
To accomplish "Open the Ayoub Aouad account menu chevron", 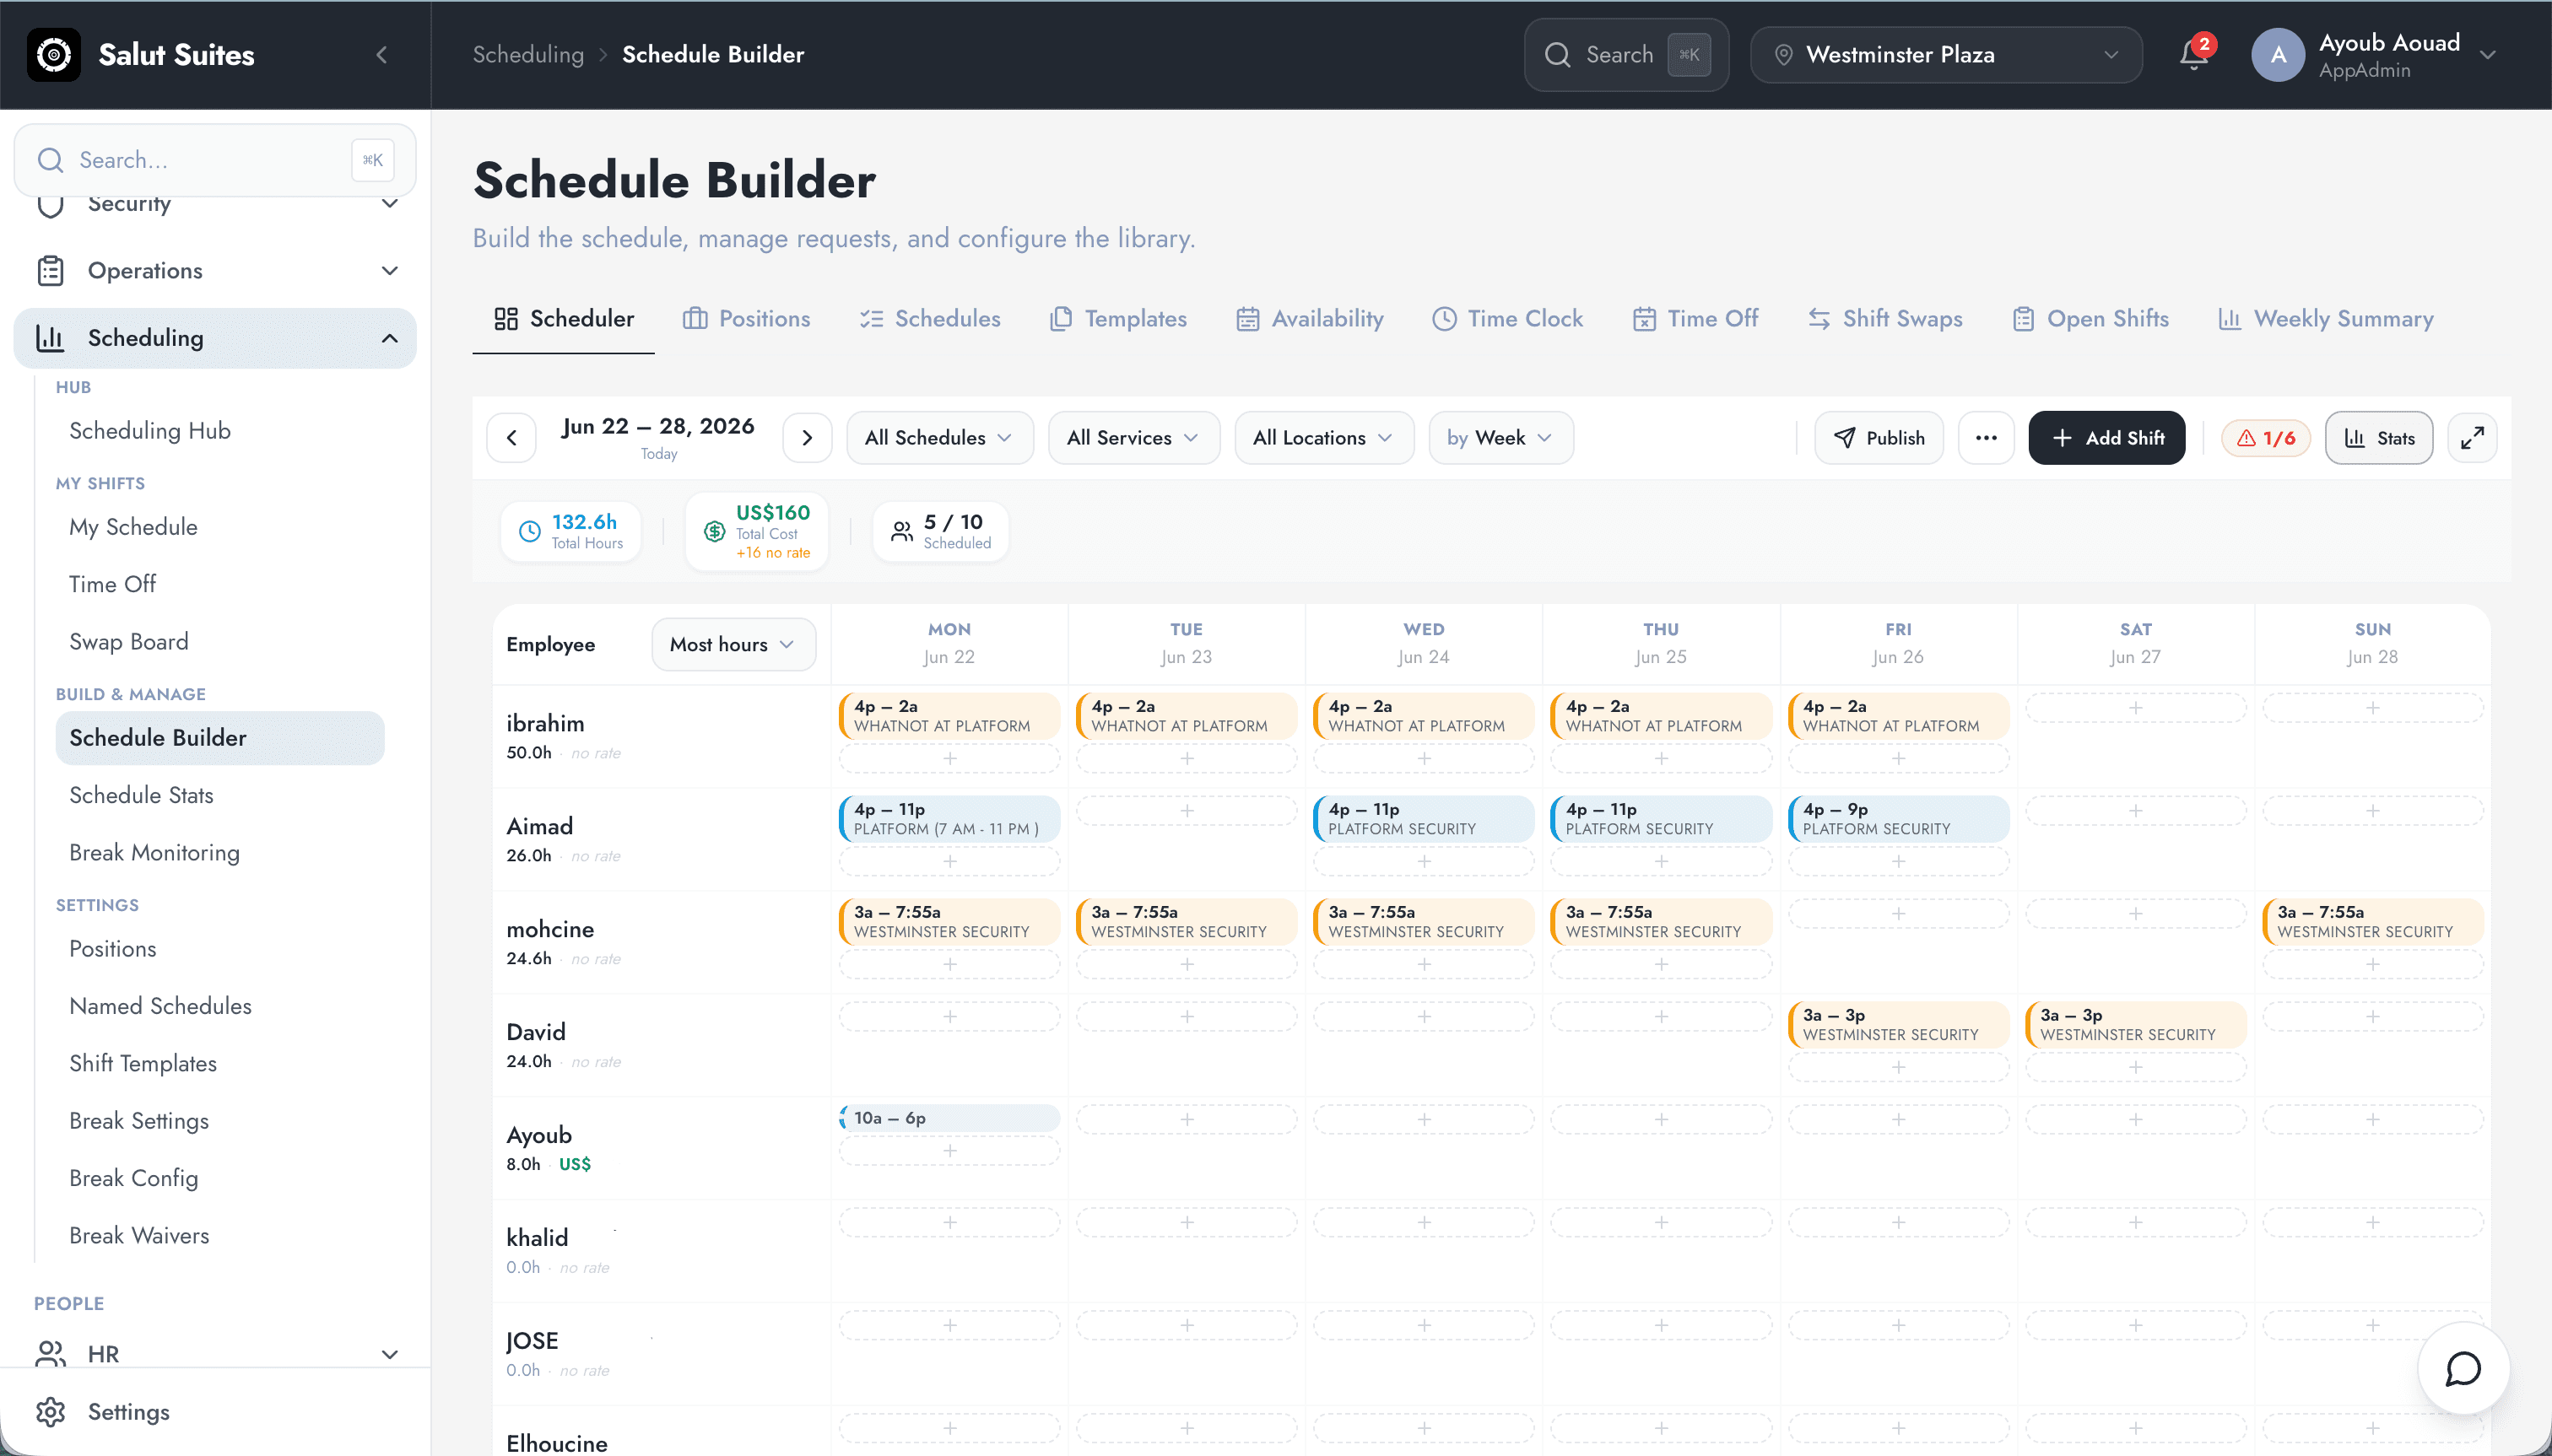I will coord(2487,55).
